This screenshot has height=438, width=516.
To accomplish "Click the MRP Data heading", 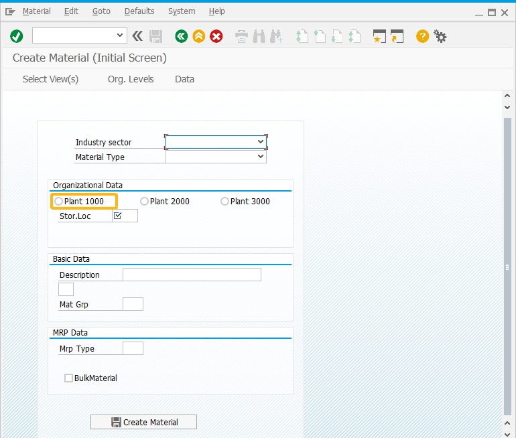I will pyautogui.click(x=70, y=333).
